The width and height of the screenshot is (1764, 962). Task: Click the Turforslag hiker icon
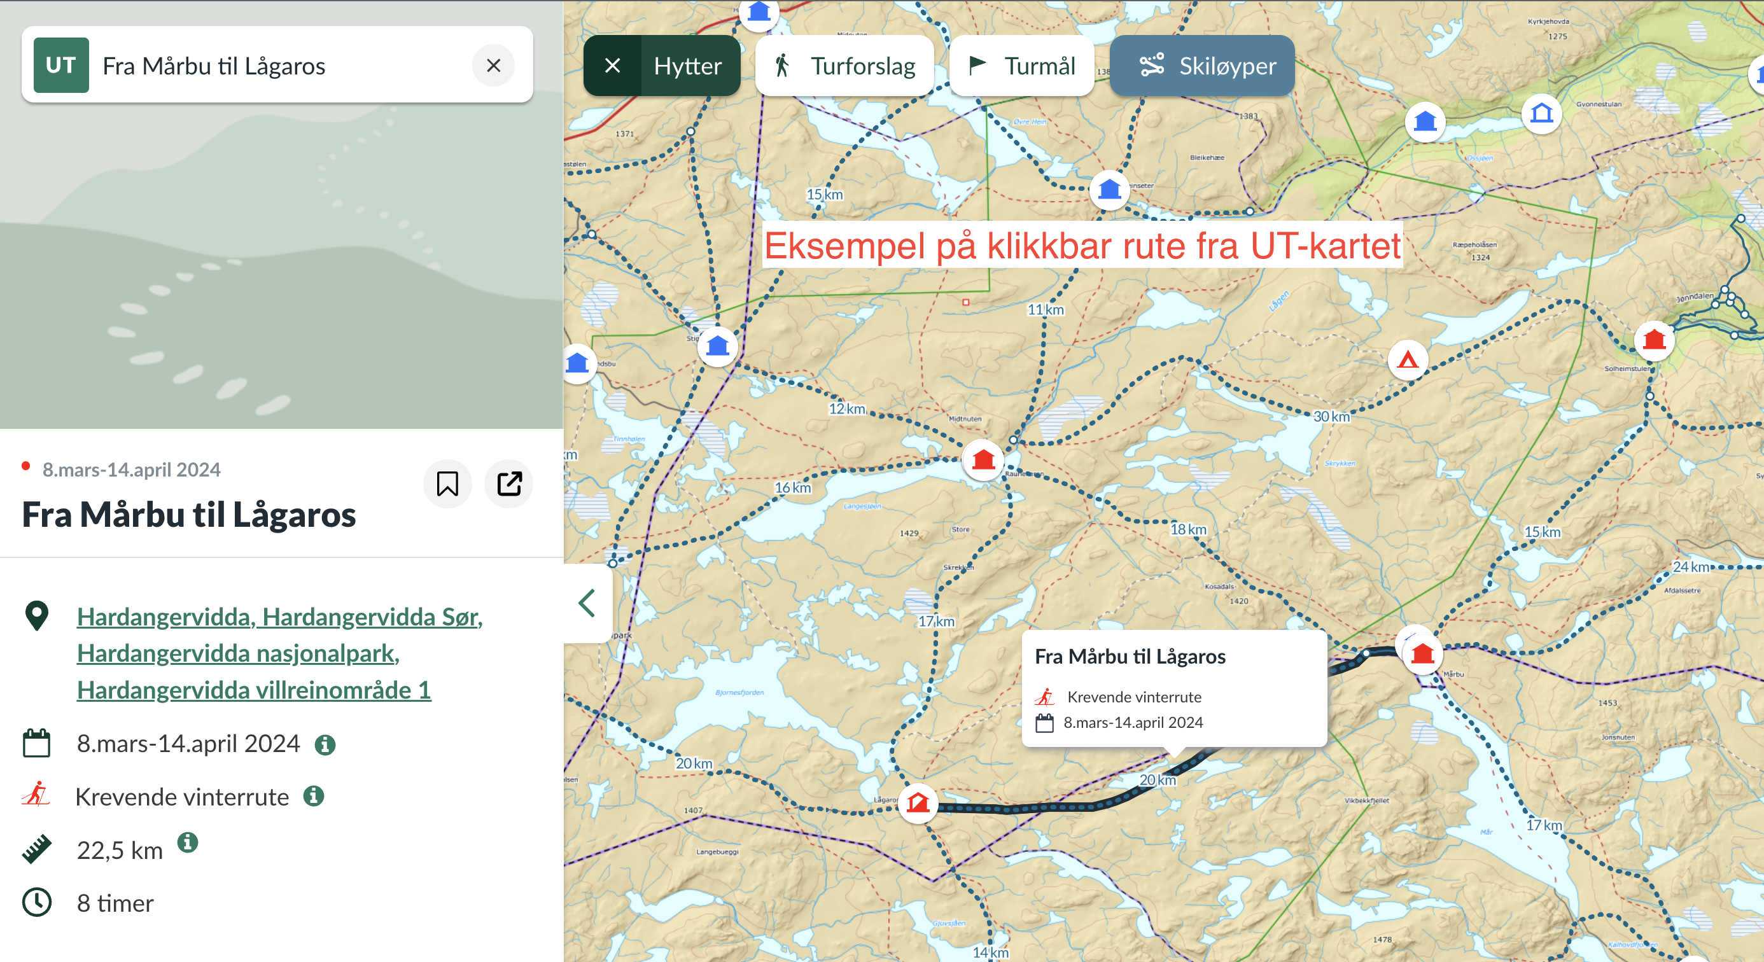pyautogui.click(x=782, y=66)
